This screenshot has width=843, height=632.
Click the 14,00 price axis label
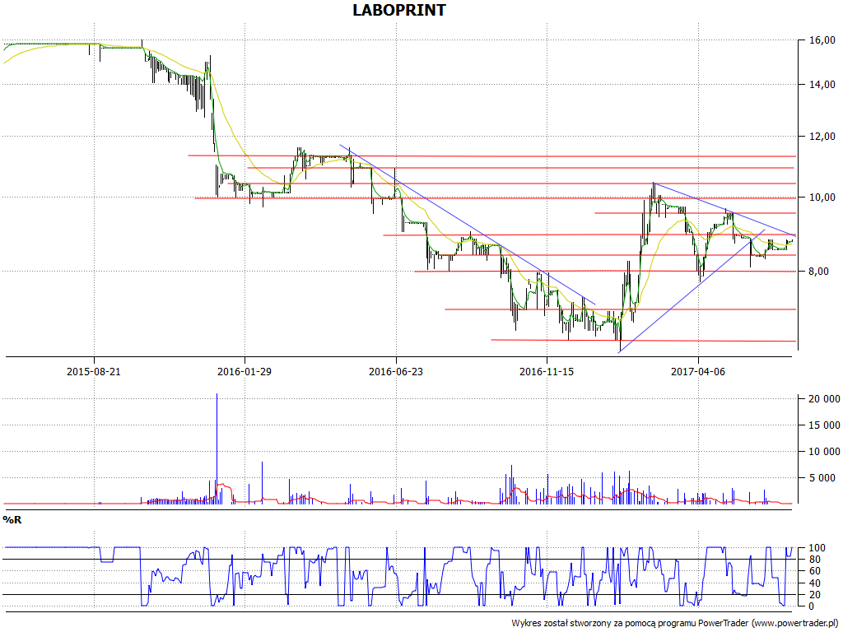coord(823,85)
